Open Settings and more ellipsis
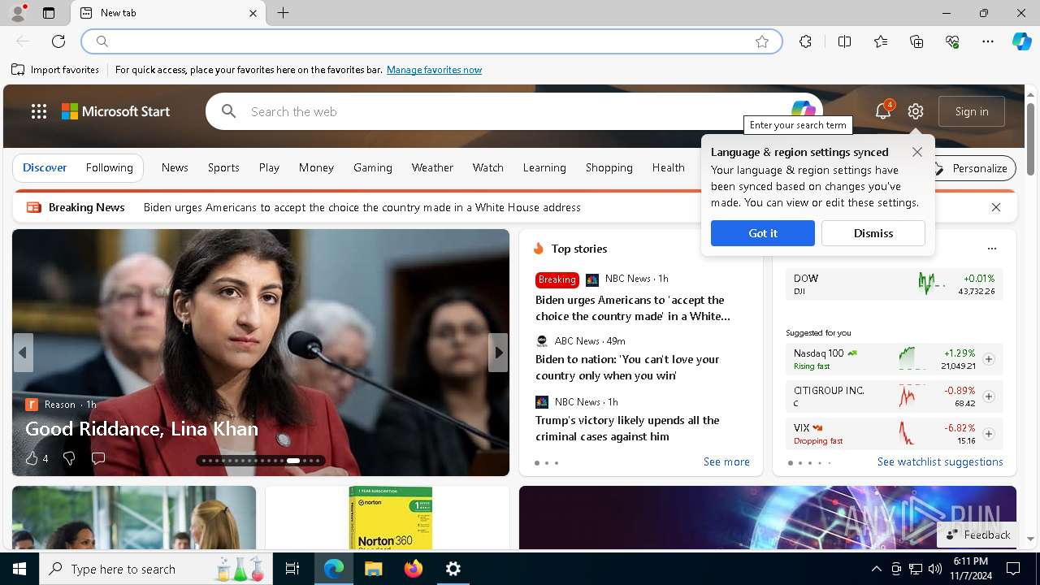The image size is (1040, 585). pos(988,41)
